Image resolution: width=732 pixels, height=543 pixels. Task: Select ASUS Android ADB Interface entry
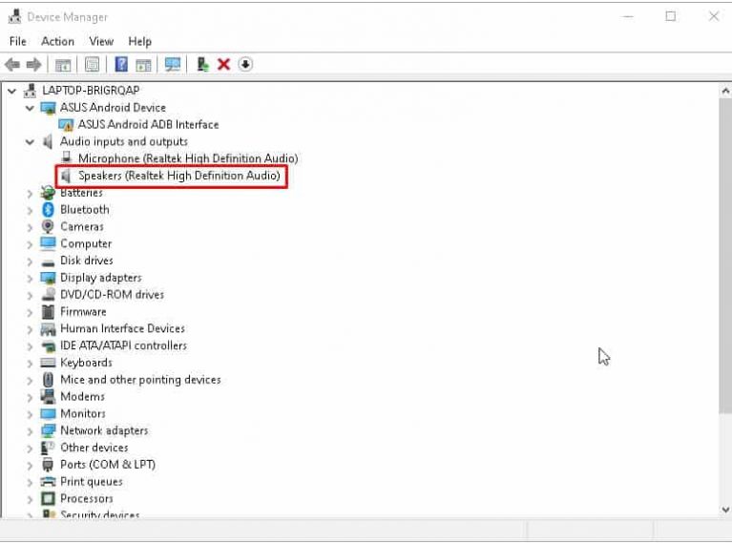pyautogui.click(x=149, y=125)
